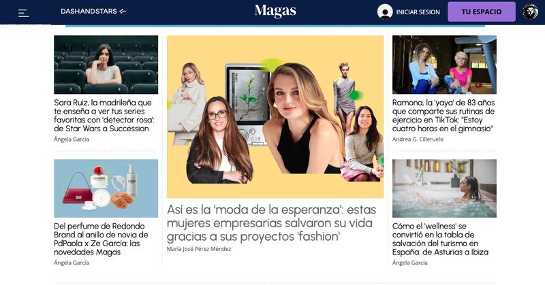The image size is (545, 285).
Task: Open the El Español lion logo
Action: point(530,12)
